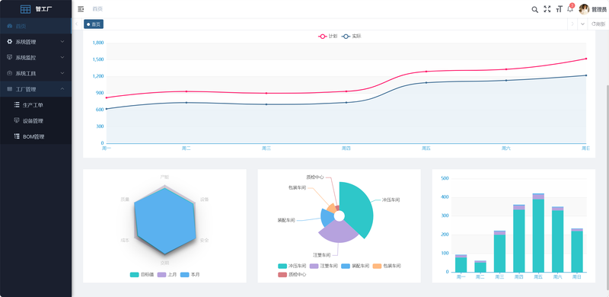
Task: Collapse the 工厂管理 menu
Action: (x=36, y=89)
